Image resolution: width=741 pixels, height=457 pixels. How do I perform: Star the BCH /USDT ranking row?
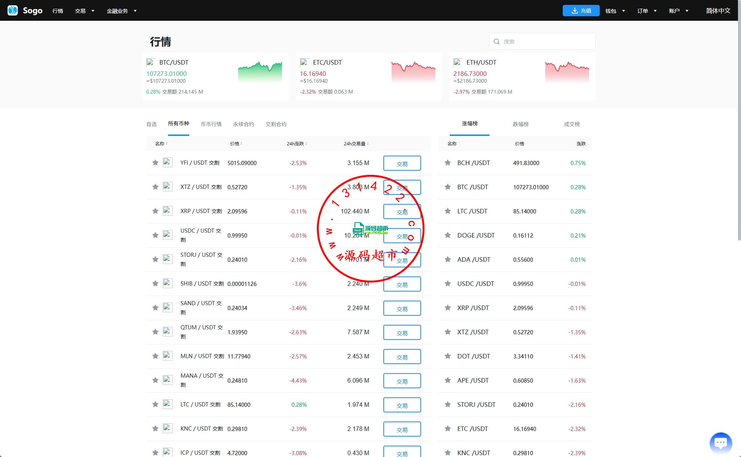[448, 163]
